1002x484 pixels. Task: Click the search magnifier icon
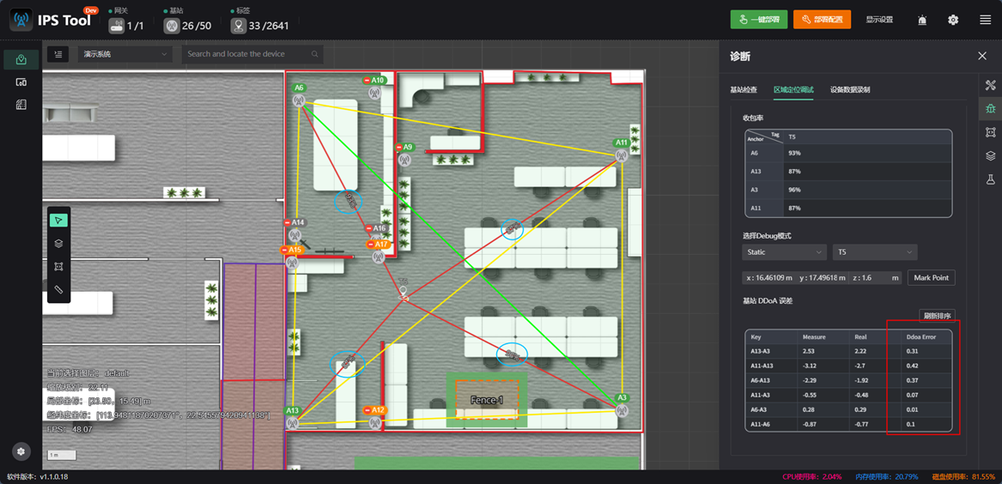[x=314, y=54]
